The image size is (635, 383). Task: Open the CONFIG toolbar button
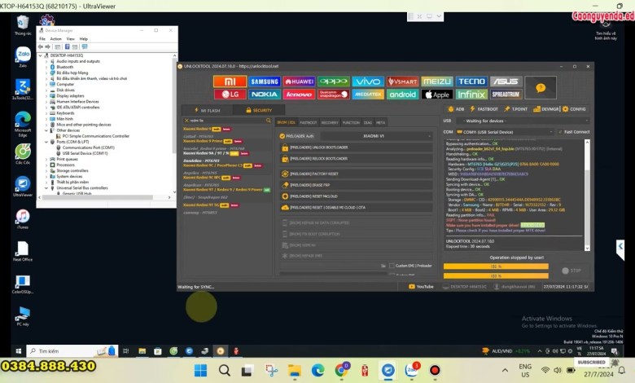coord(574,109)
